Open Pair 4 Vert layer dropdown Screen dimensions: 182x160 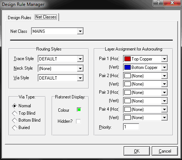[164, 118]
